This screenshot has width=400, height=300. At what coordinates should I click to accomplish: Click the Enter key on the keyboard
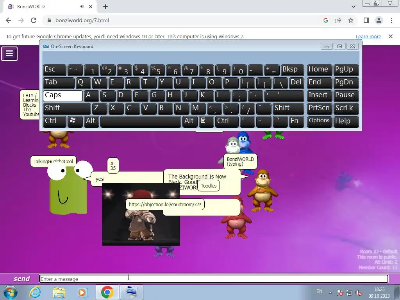pos(284,96)
